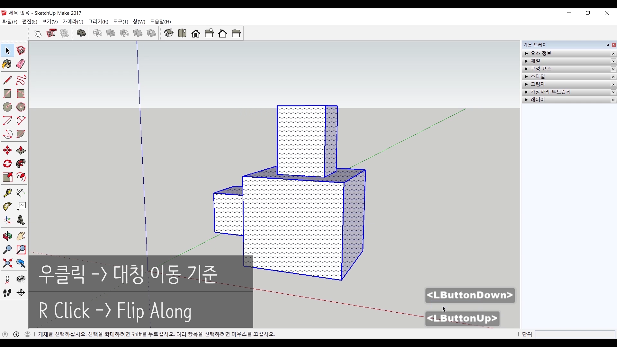
Task: Close the 레이어 panel section
Action: coord(613,100)
